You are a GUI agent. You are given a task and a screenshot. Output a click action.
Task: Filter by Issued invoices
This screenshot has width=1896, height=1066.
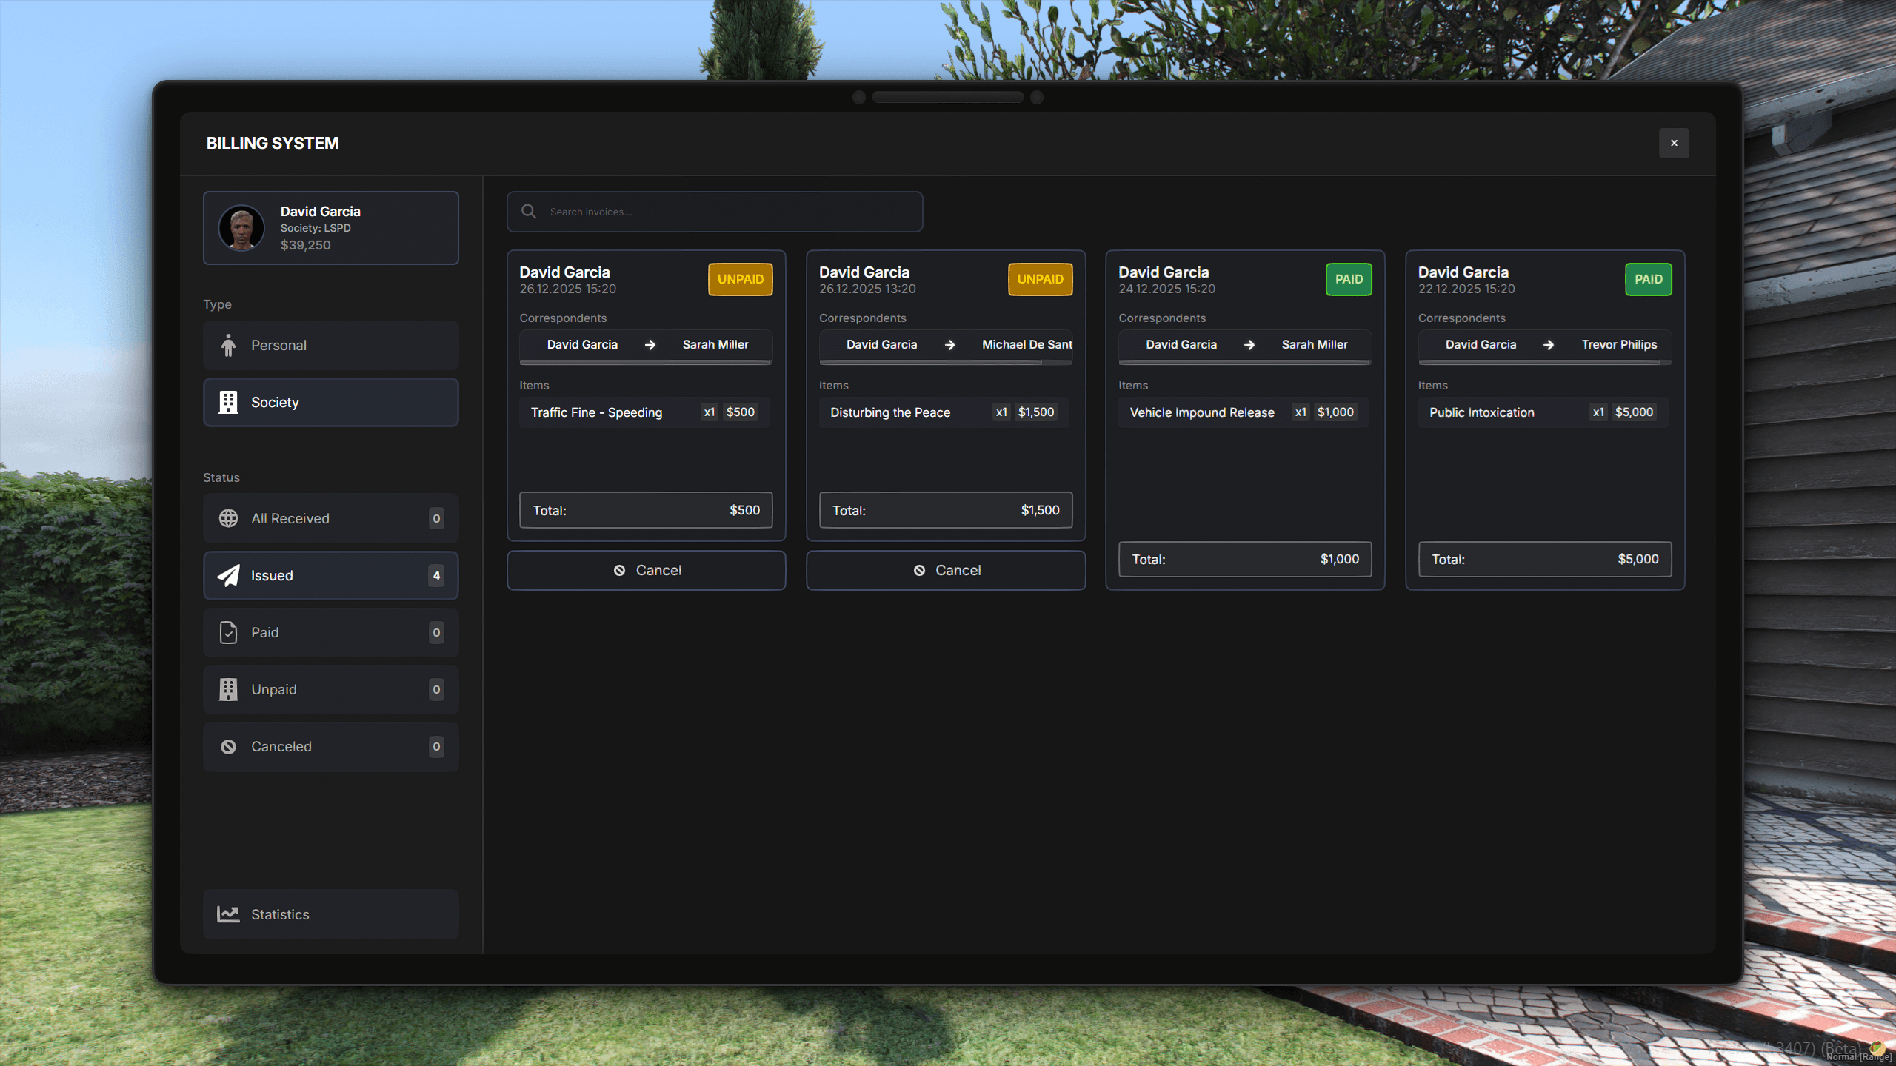click(331, 575)
